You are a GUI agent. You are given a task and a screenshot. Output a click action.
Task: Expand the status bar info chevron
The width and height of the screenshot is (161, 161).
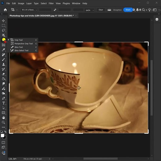(x=50, y=159)
